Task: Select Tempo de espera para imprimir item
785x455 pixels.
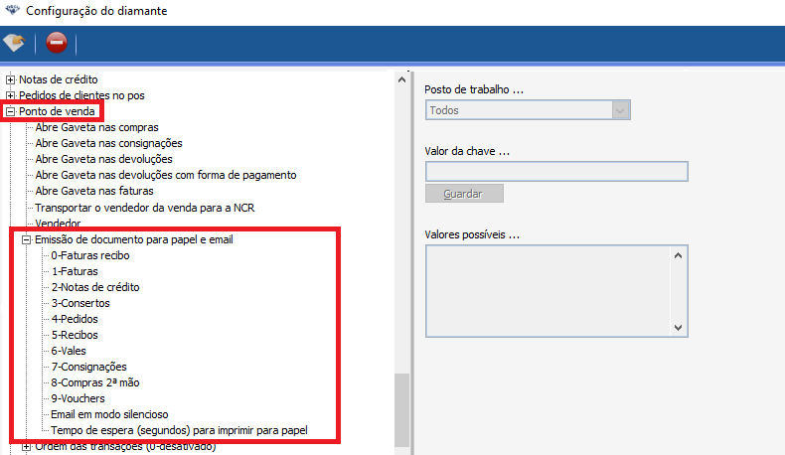Action: [x=179, y=430]
